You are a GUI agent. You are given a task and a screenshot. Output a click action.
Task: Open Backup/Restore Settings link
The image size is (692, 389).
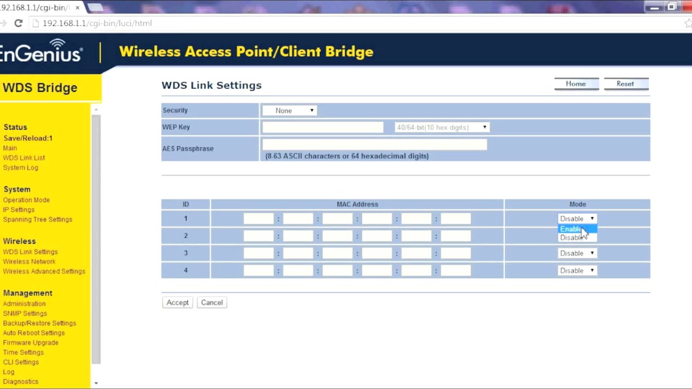[39, 323]
